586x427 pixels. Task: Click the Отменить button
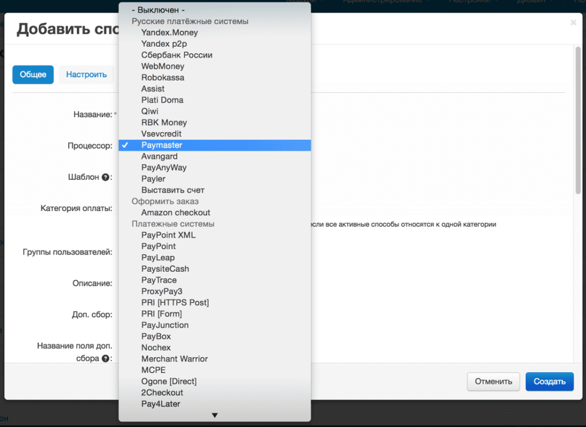tap(493, 382)
